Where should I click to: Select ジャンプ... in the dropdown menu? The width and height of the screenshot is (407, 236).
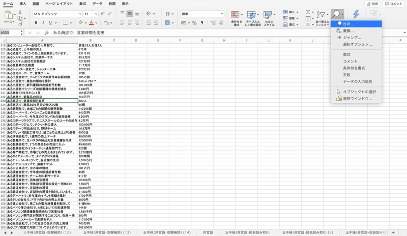point(356,38)
